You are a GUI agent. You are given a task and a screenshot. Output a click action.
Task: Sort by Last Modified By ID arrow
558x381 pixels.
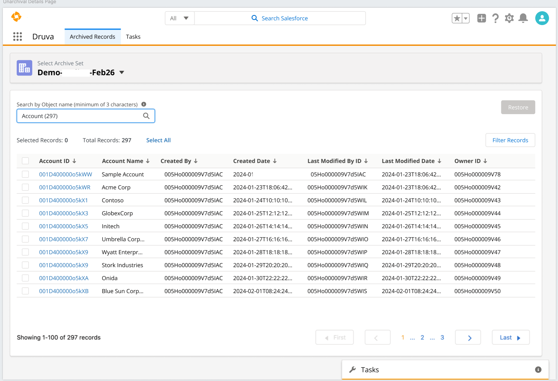coord(366,161)
